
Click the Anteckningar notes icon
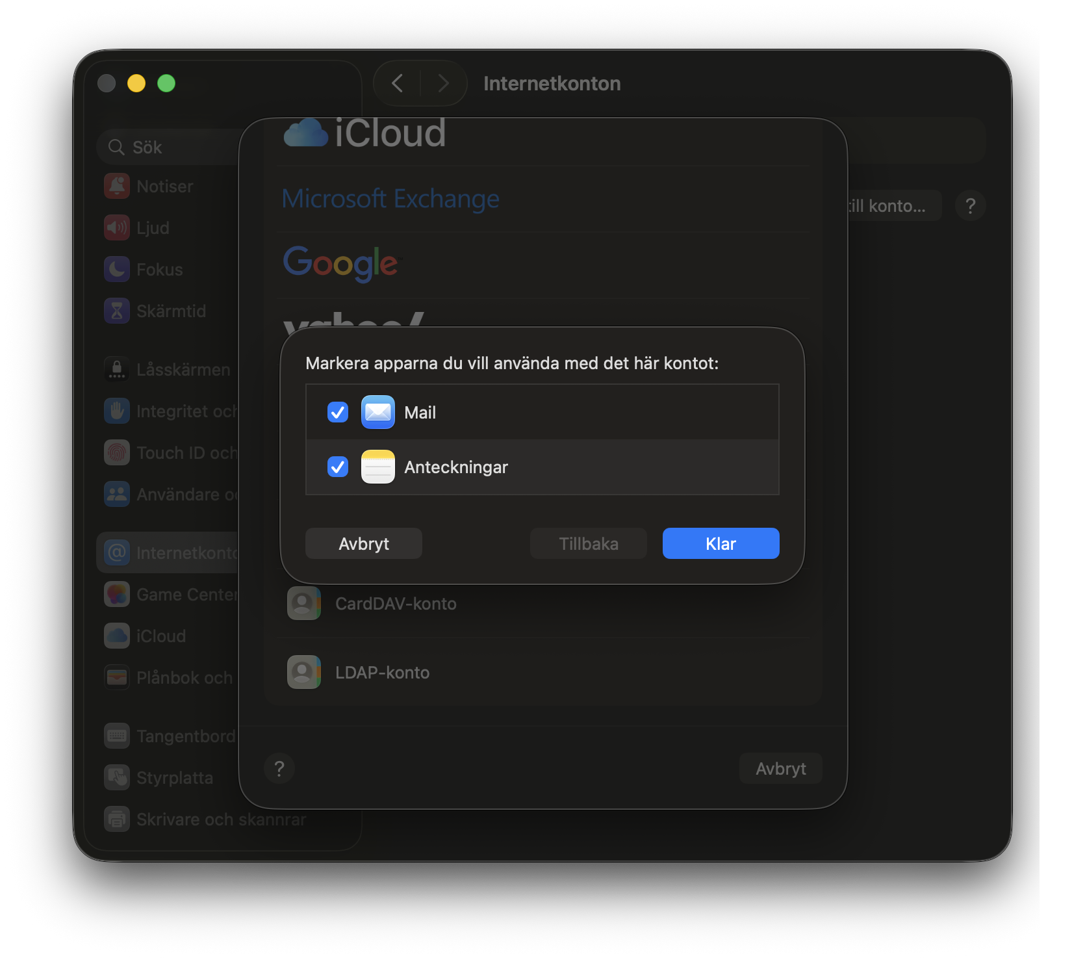click(377, 467)
